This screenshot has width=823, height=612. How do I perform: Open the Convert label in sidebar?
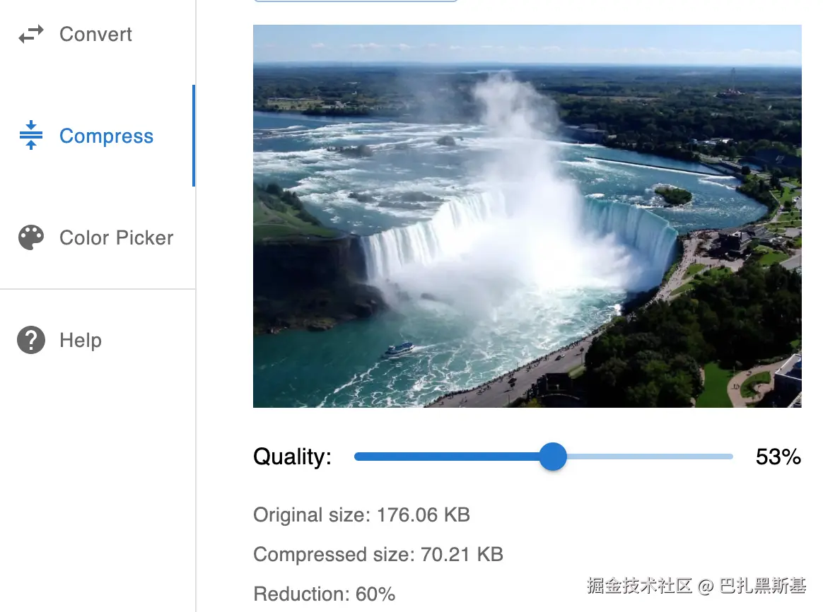(x=95, y=35)
